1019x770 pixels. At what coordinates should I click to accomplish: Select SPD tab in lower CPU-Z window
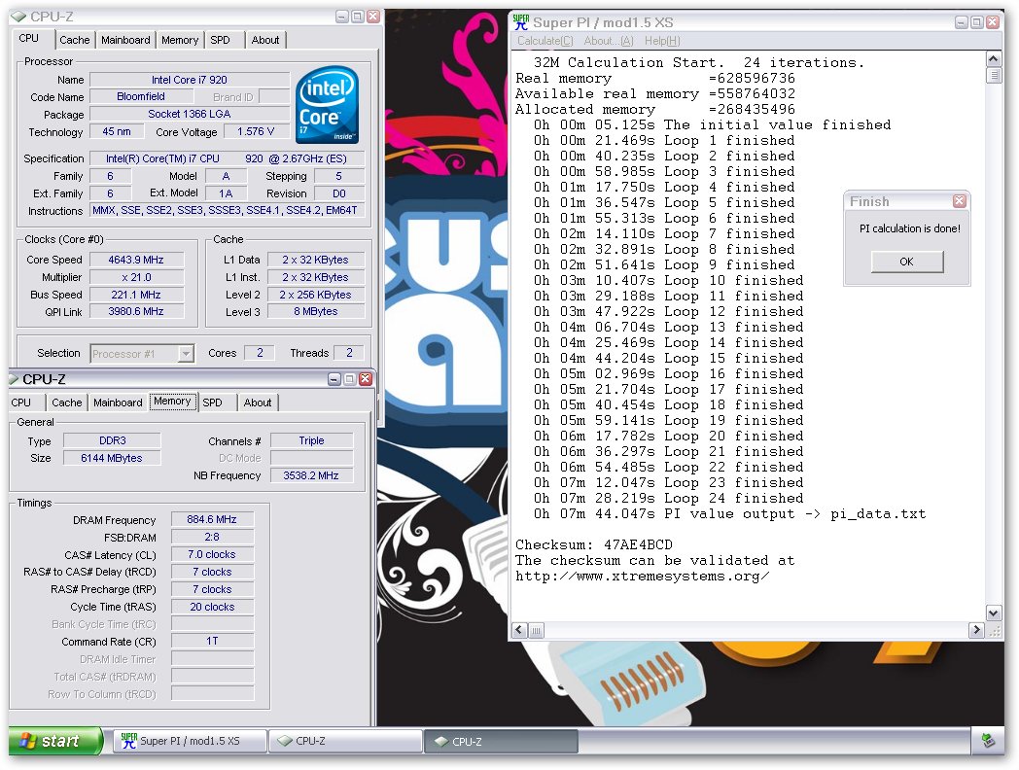[213, 402]
